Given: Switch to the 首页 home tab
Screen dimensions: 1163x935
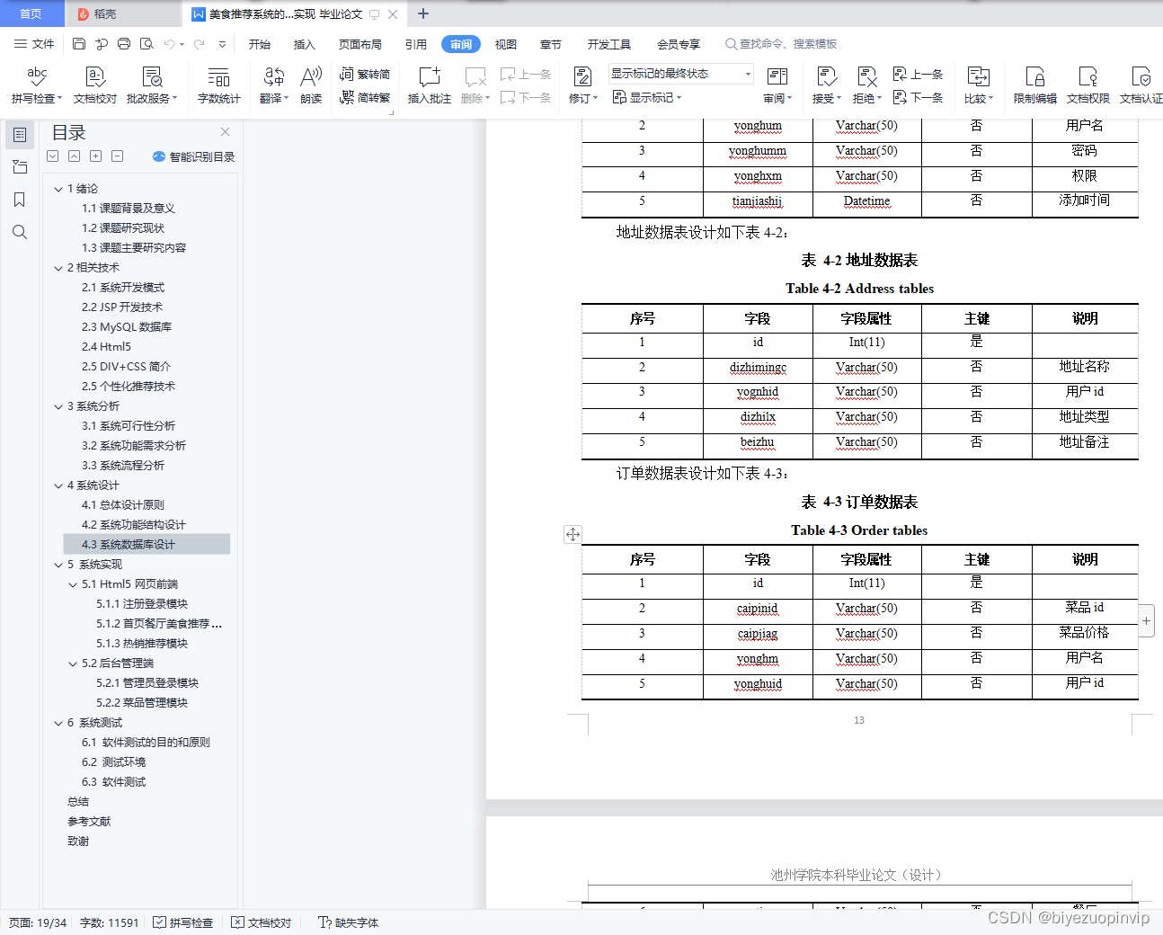Looking at the screenshot, I should pos(31,13).
